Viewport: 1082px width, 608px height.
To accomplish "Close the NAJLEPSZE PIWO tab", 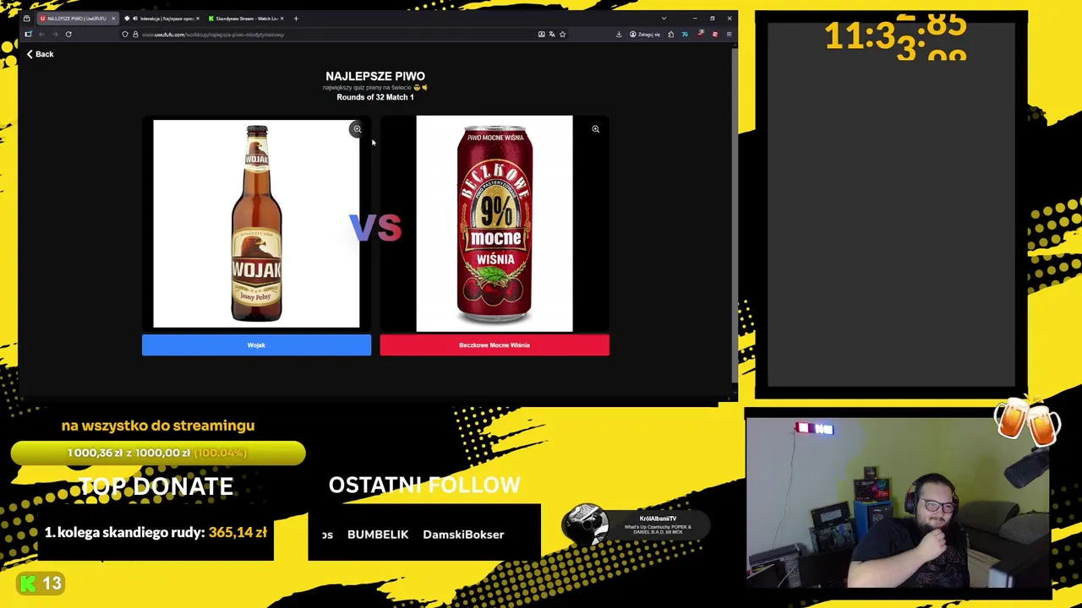I will [x=113, y=19].
